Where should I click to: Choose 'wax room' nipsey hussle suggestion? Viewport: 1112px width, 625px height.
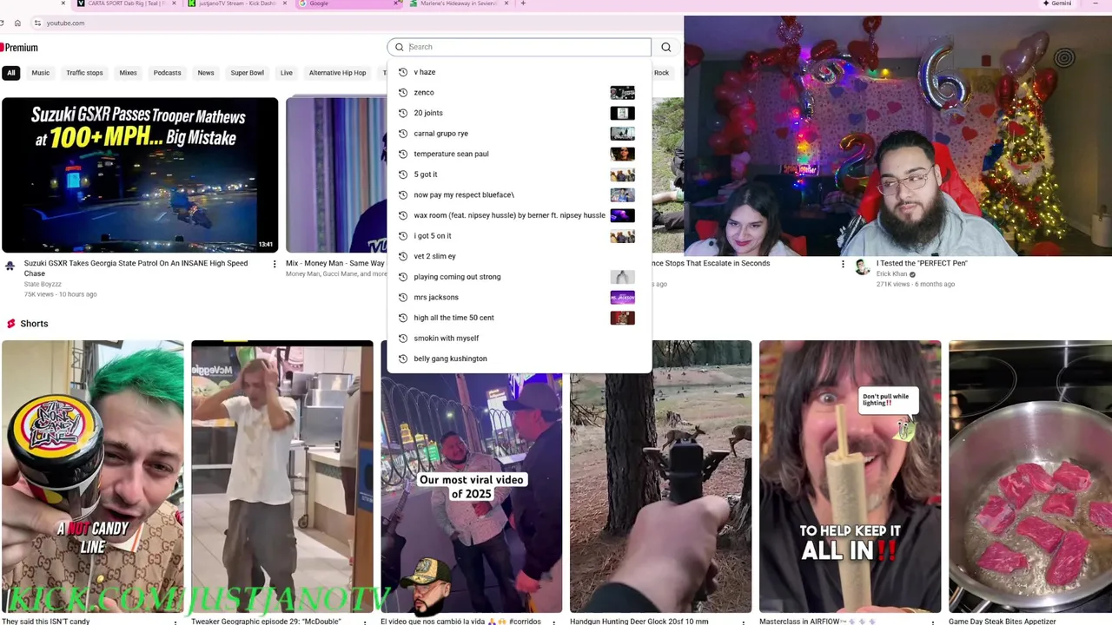[x=519, y=215]
